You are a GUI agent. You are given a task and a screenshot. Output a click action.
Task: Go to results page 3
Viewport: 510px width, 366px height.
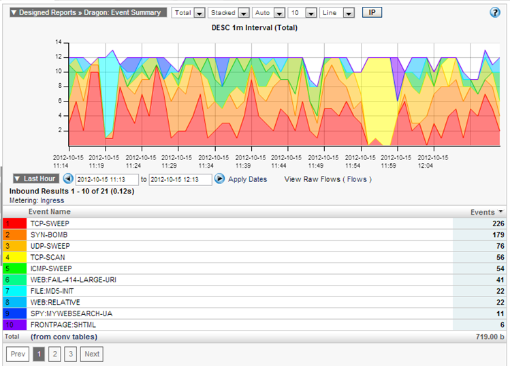click(70, 354)
